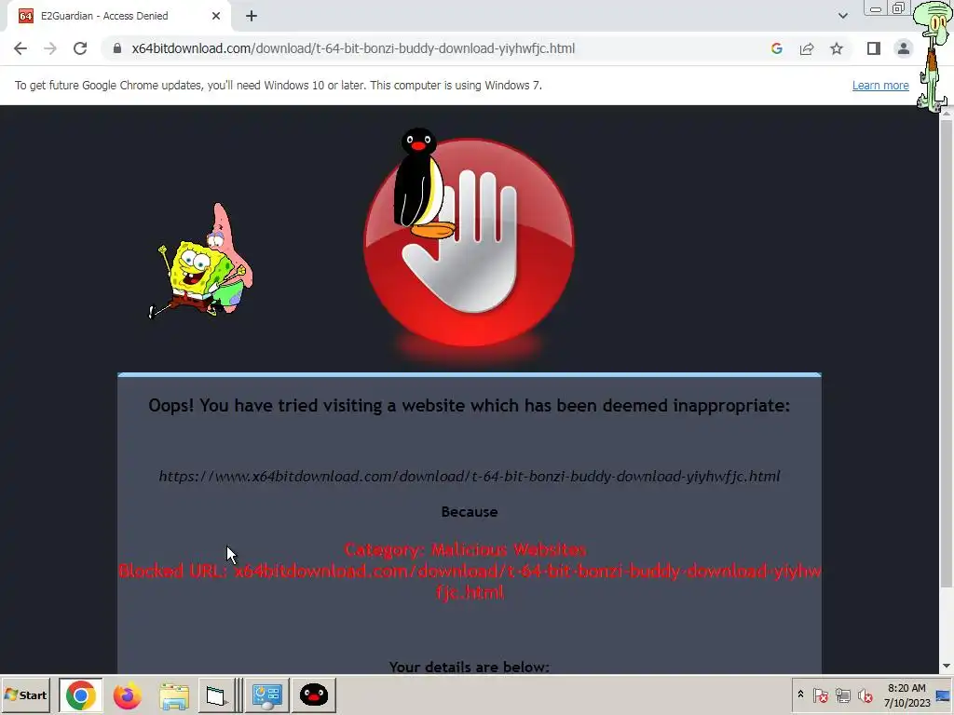Click the network status tray icon
This screenshot has height=715, width=954.
842,695
